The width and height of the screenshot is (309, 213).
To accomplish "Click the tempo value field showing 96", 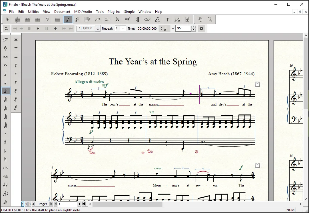I will (183, 29).
